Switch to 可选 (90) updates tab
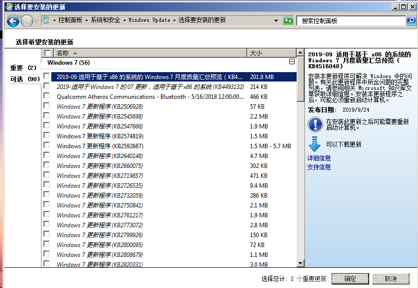Image resolution: width=418 pixels, height=288 pixels. point(25,79)
